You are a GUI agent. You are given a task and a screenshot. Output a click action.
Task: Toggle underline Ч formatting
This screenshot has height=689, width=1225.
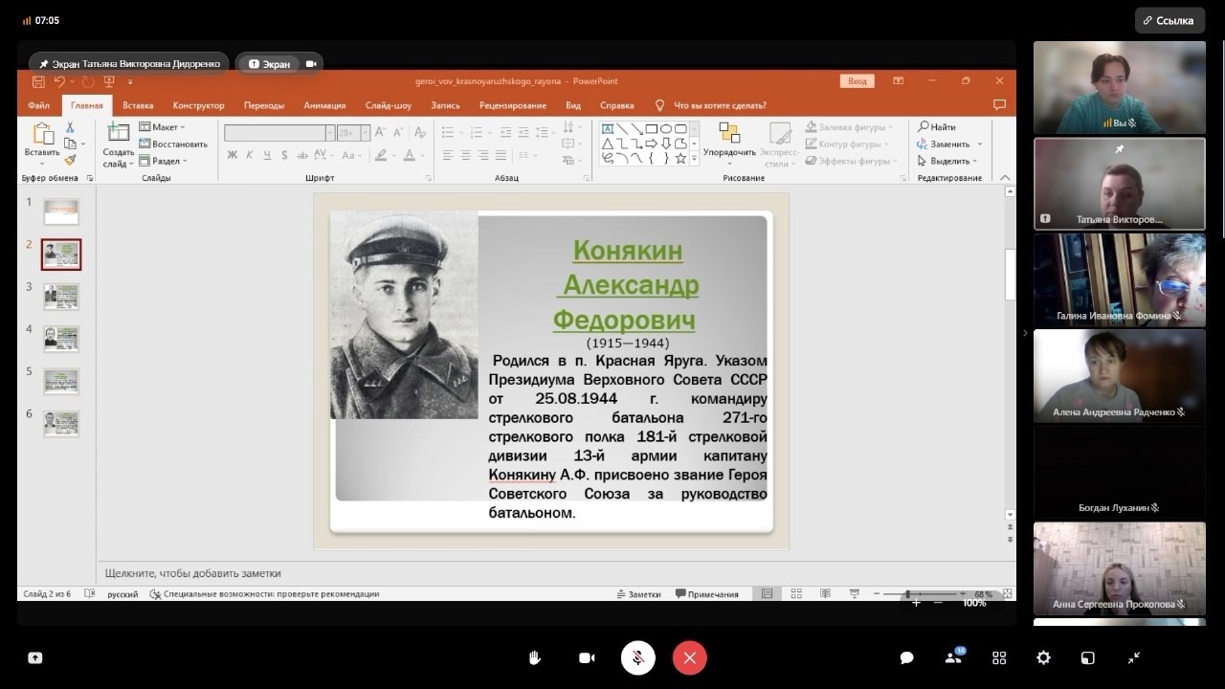tap(266, 155)
